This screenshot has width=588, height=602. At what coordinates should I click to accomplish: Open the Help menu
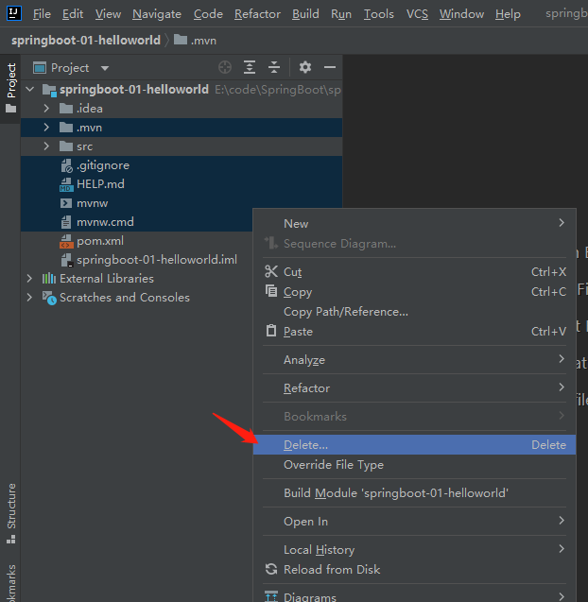point(508,14)
